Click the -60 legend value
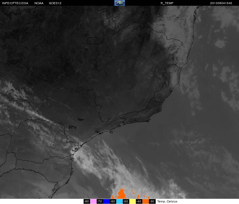Screen dimensions: 239x204 113,201
